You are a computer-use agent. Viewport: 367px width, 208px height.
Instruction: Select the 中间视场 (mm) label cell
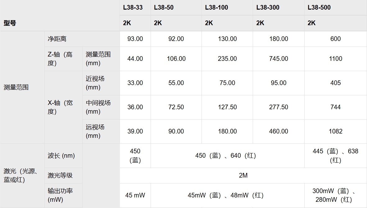pos(98,107)
